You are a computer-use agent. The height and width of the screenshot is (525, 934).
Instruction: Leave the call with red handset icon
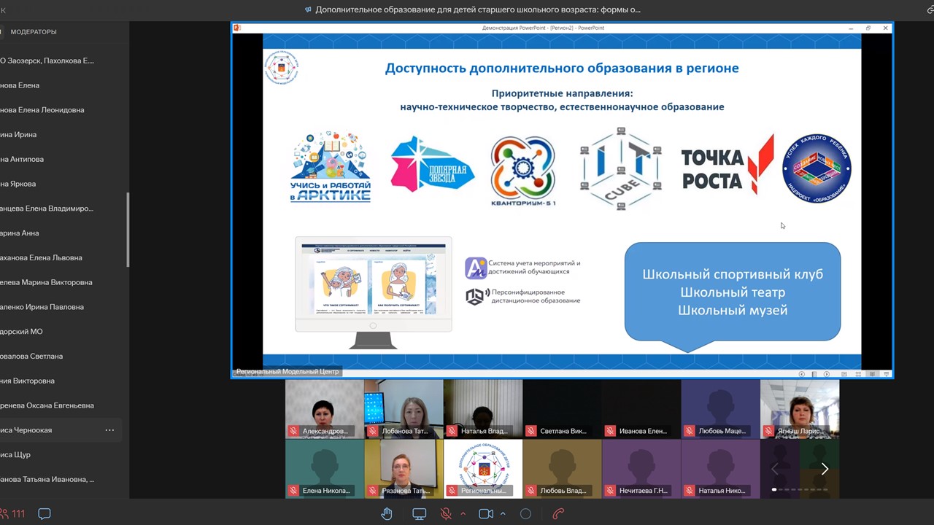(x=558, y=514)
